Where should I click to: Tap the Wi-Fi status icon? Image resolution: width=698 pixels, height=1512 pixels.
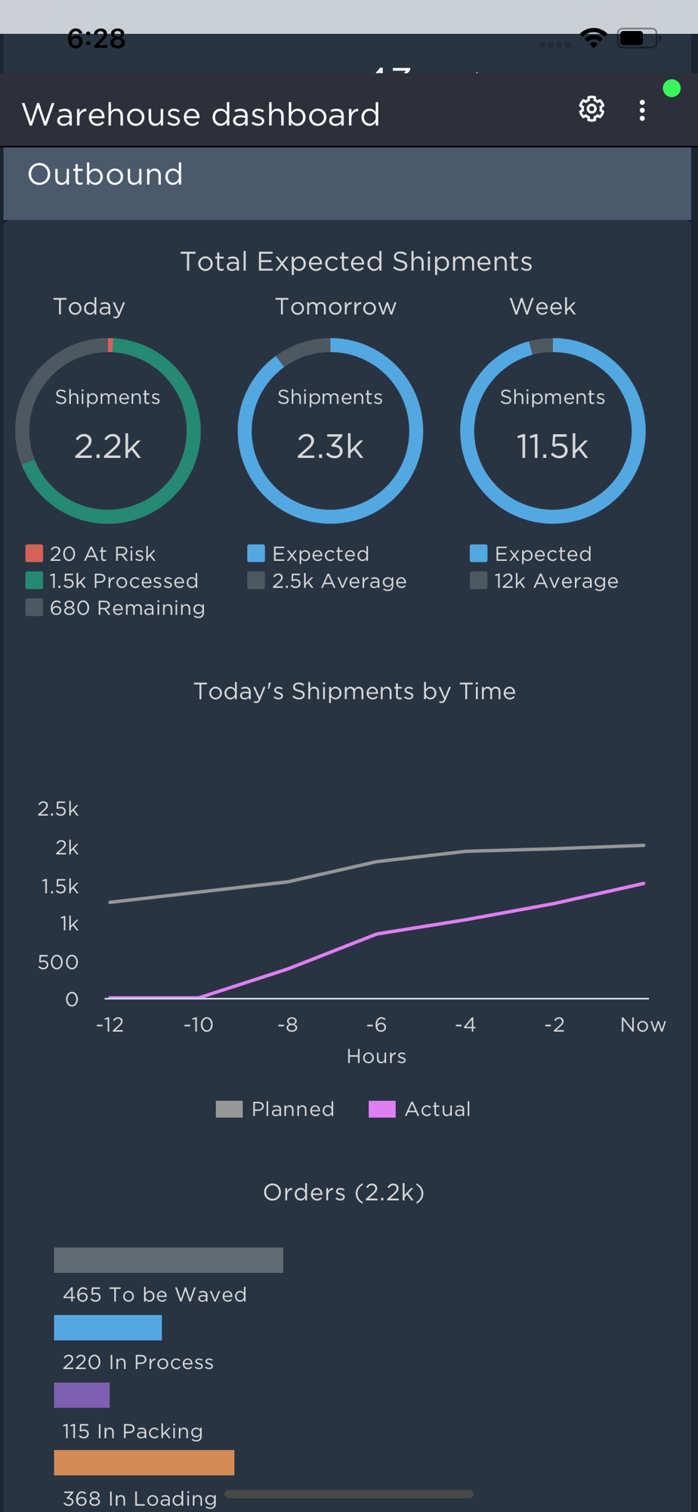click(594, 37)
